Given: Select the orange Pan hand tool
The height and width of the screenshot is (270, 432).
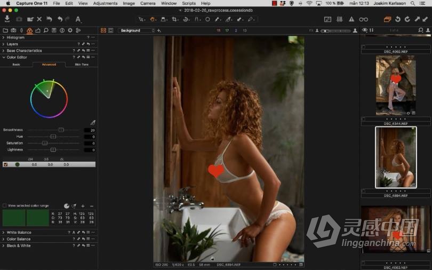Looking at the screenshot, I should pyautogui.click(x=153, y=19).
